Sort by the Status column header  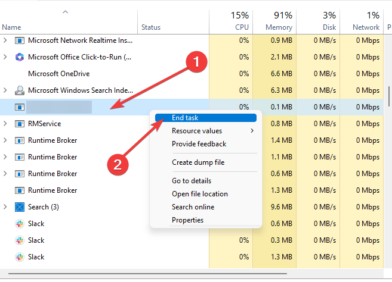click(x=173, y=21)
